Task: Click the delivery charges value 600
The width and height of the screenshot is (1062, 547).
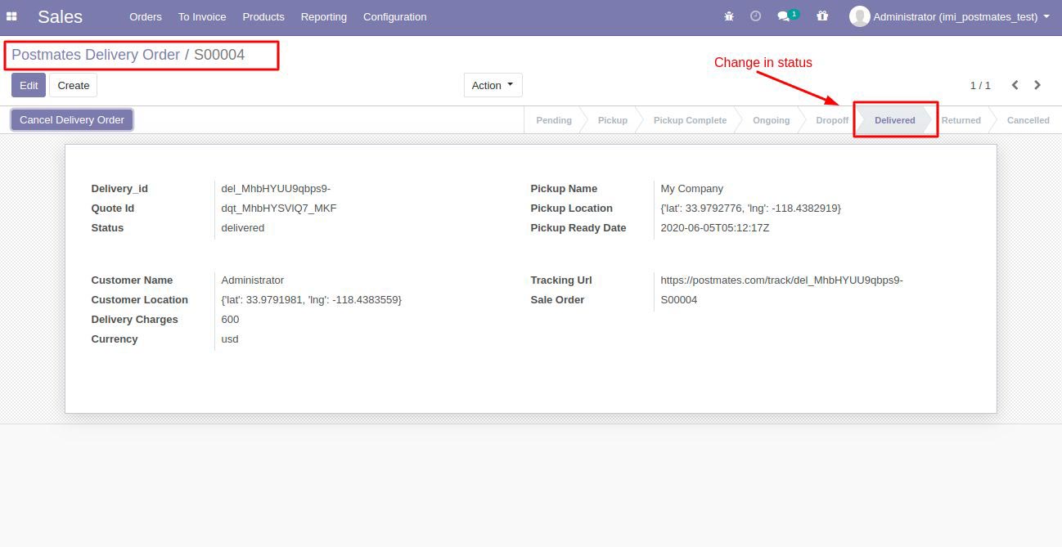Action: [x=230, y=320]
